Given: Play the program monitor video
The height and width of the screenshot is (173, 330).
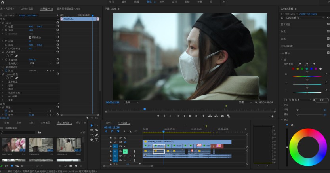Looking at the screenshot, I should pyautogui.click(x=190, y=116).
